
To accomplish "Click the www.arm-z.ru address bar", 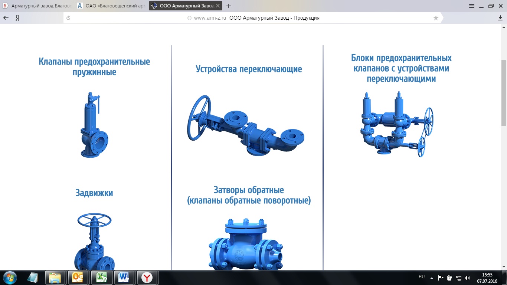I will click(210, 18).
